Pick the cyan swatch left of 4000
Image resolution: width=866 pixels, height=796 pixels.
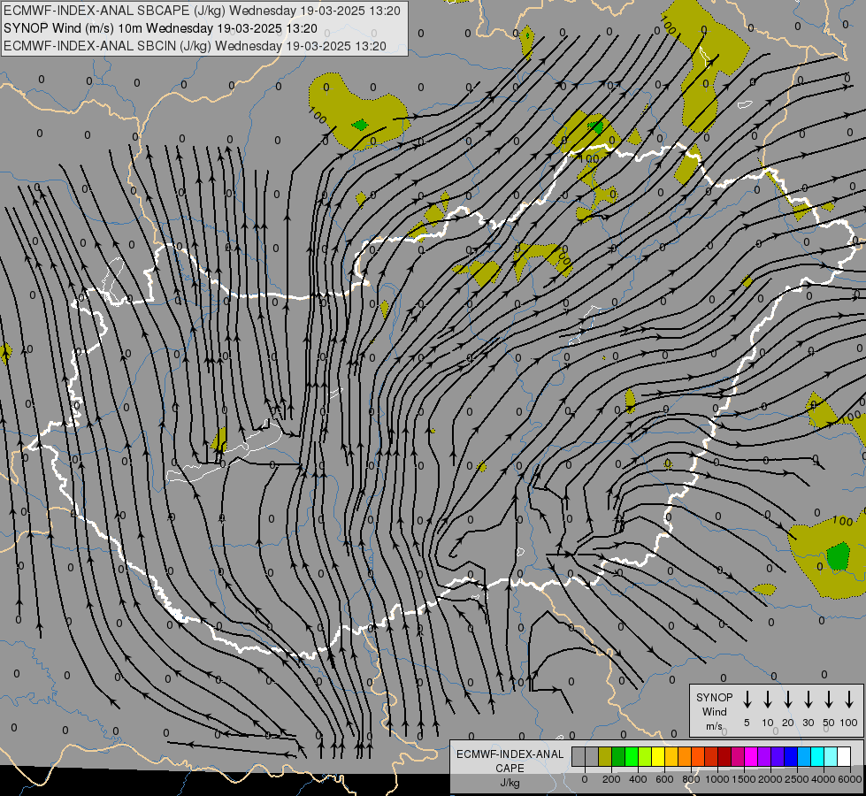pyautogui.click(x=817, y=756)
